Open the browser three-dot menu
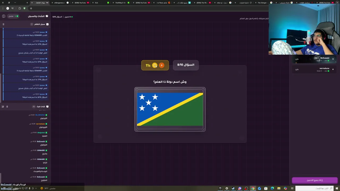Viewport: 340px width, 191px height. click(3, 8)
